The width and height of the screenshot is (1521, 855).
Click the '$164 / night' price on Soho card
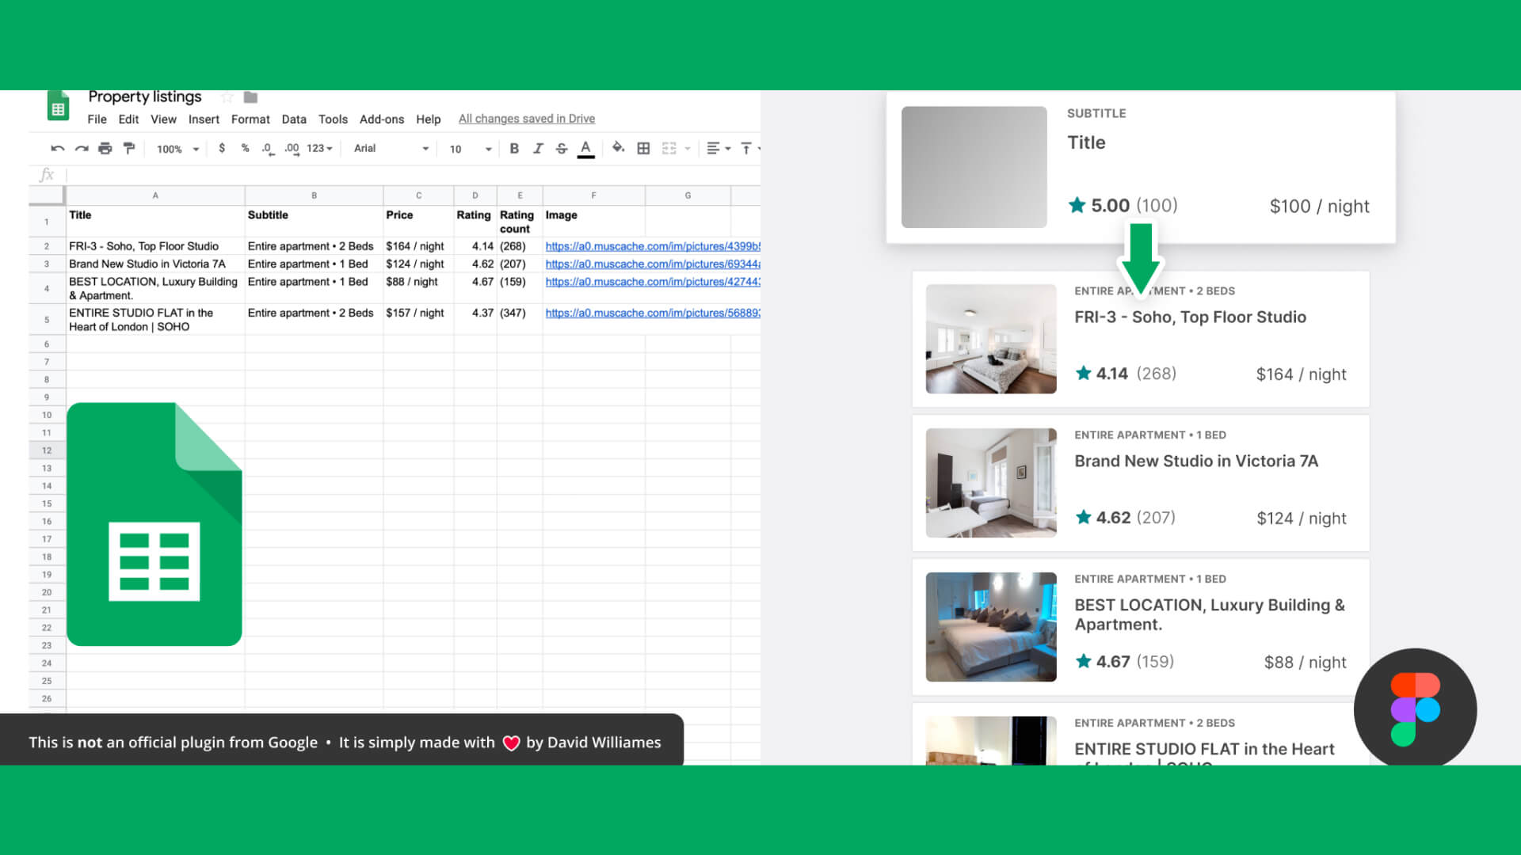pyautogui.click(x=1301, y=374)
